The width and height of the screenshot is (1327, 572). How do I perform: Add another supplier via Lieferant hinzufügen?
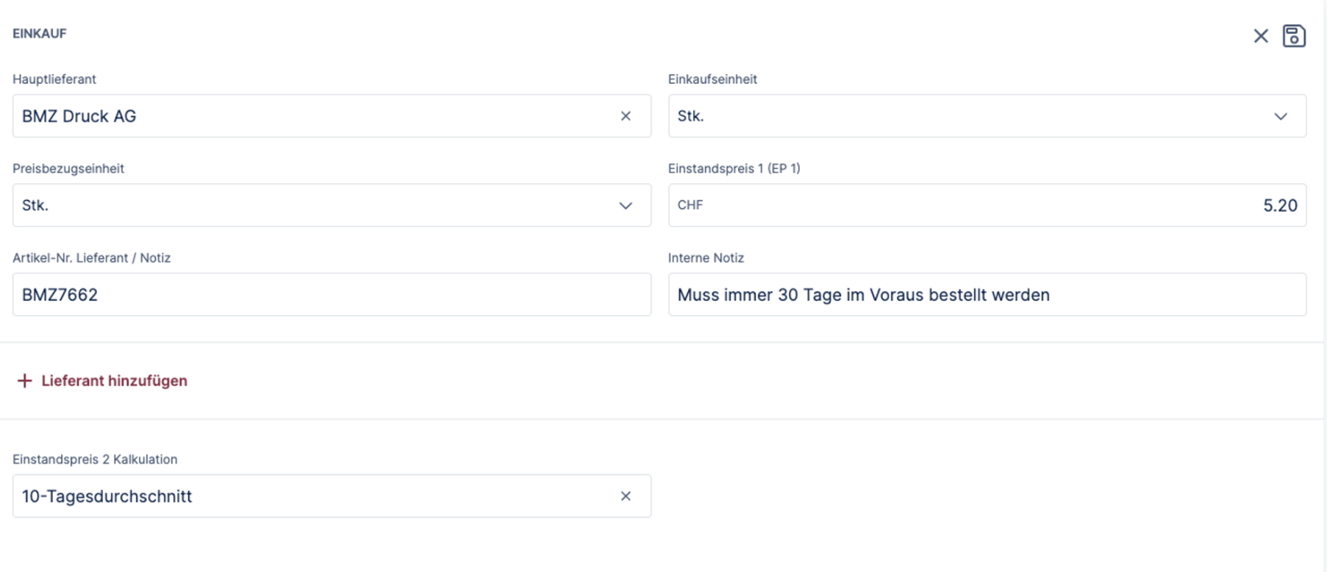(x=114, y=381)
